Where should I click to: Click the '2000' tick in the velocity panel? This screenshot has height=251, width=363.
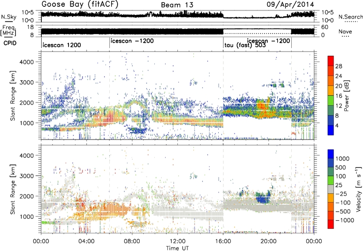[x=27, y=196]
